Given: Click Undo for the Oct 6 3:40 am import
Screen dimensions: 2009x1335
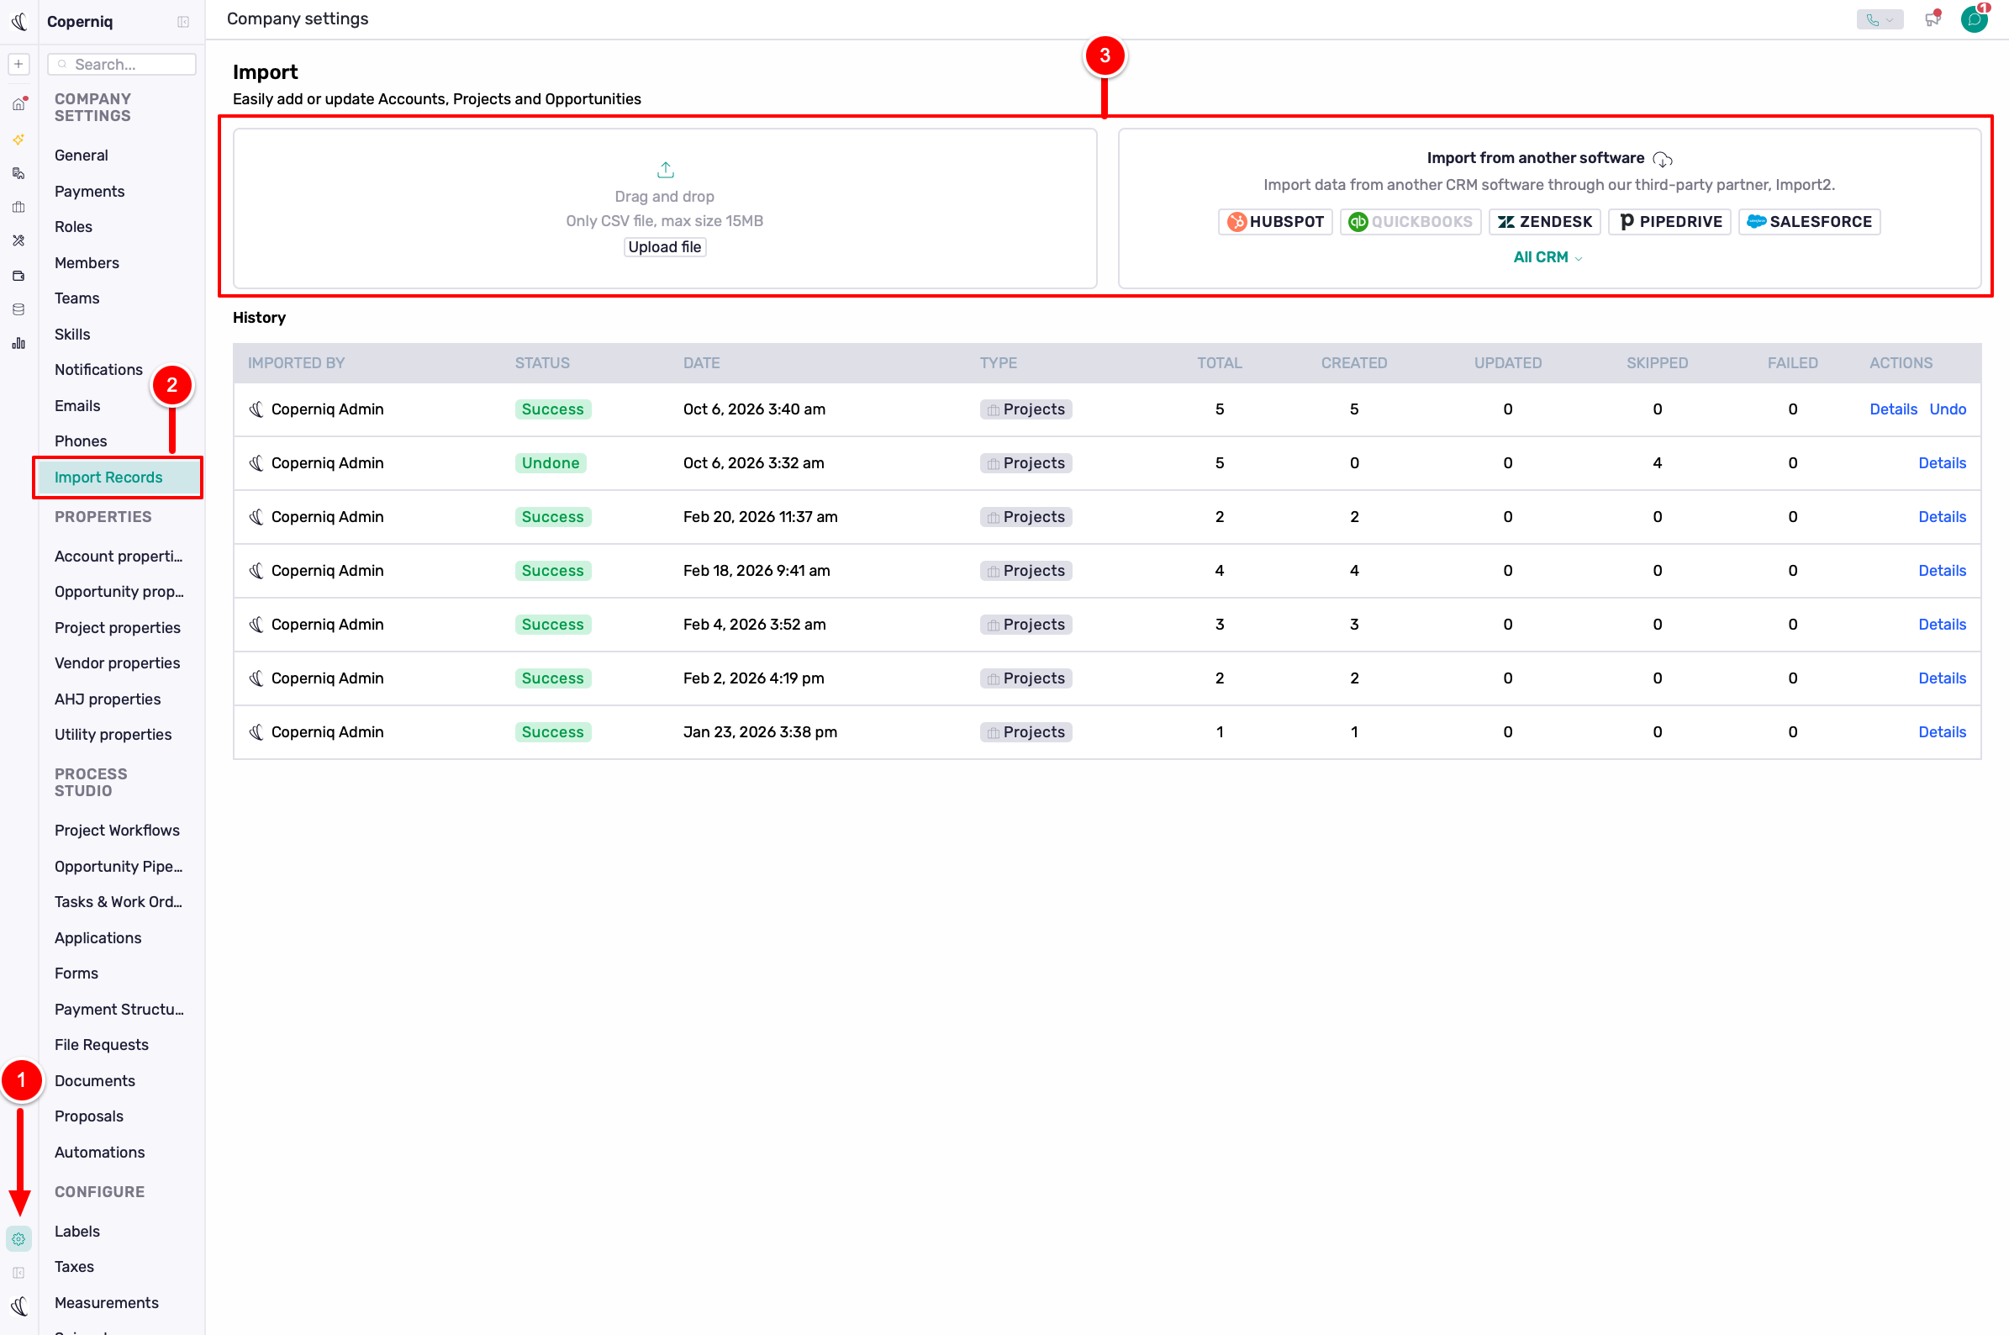Looking at the screenshot, I should (1947, 409).
